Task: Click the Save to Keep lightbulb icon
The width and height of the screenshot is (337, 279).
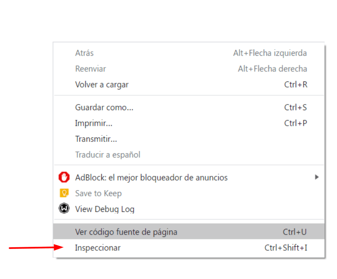Action: pyautogui.click(x=64, y=193)
